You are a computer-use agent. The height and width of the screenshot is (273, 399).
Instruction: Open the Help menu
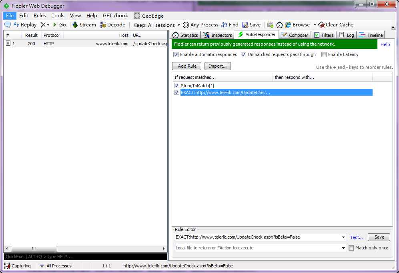tap(92, 16)
